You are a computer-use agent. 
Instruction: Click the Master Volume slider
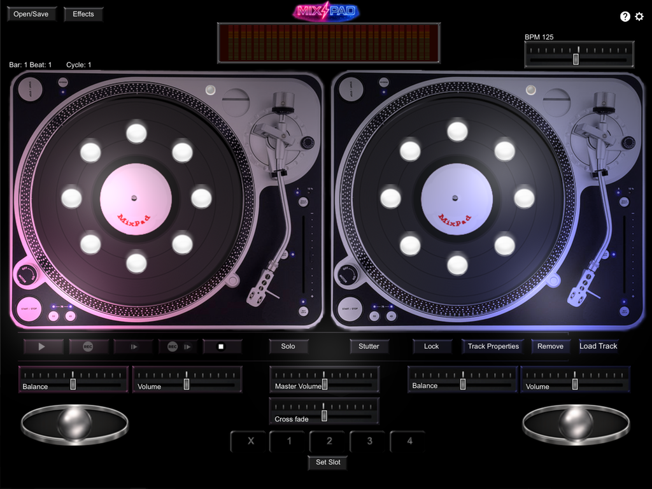[324, 379]
